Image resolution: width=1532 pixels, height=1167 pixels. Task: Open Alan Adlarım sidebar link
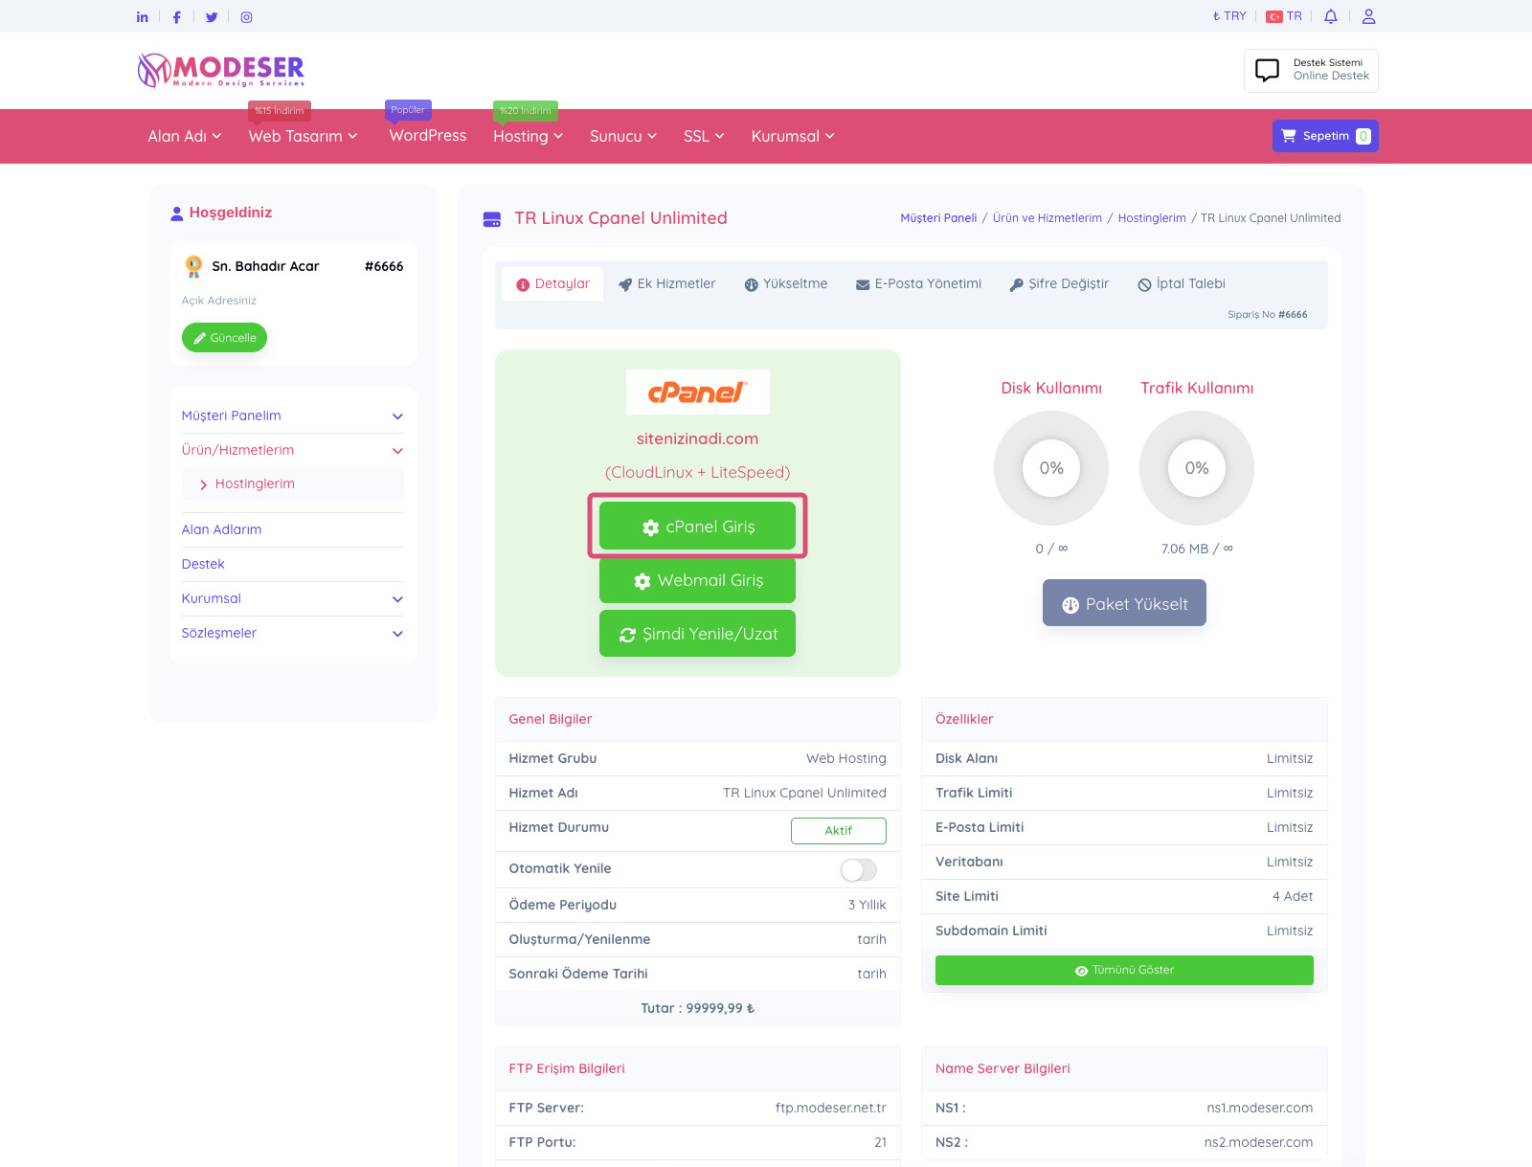[x=222, y=529]
